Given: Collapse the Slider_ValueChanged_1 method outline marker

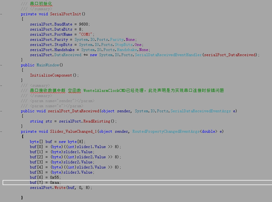Looking at the screenshot, I should tap(1, 131).
